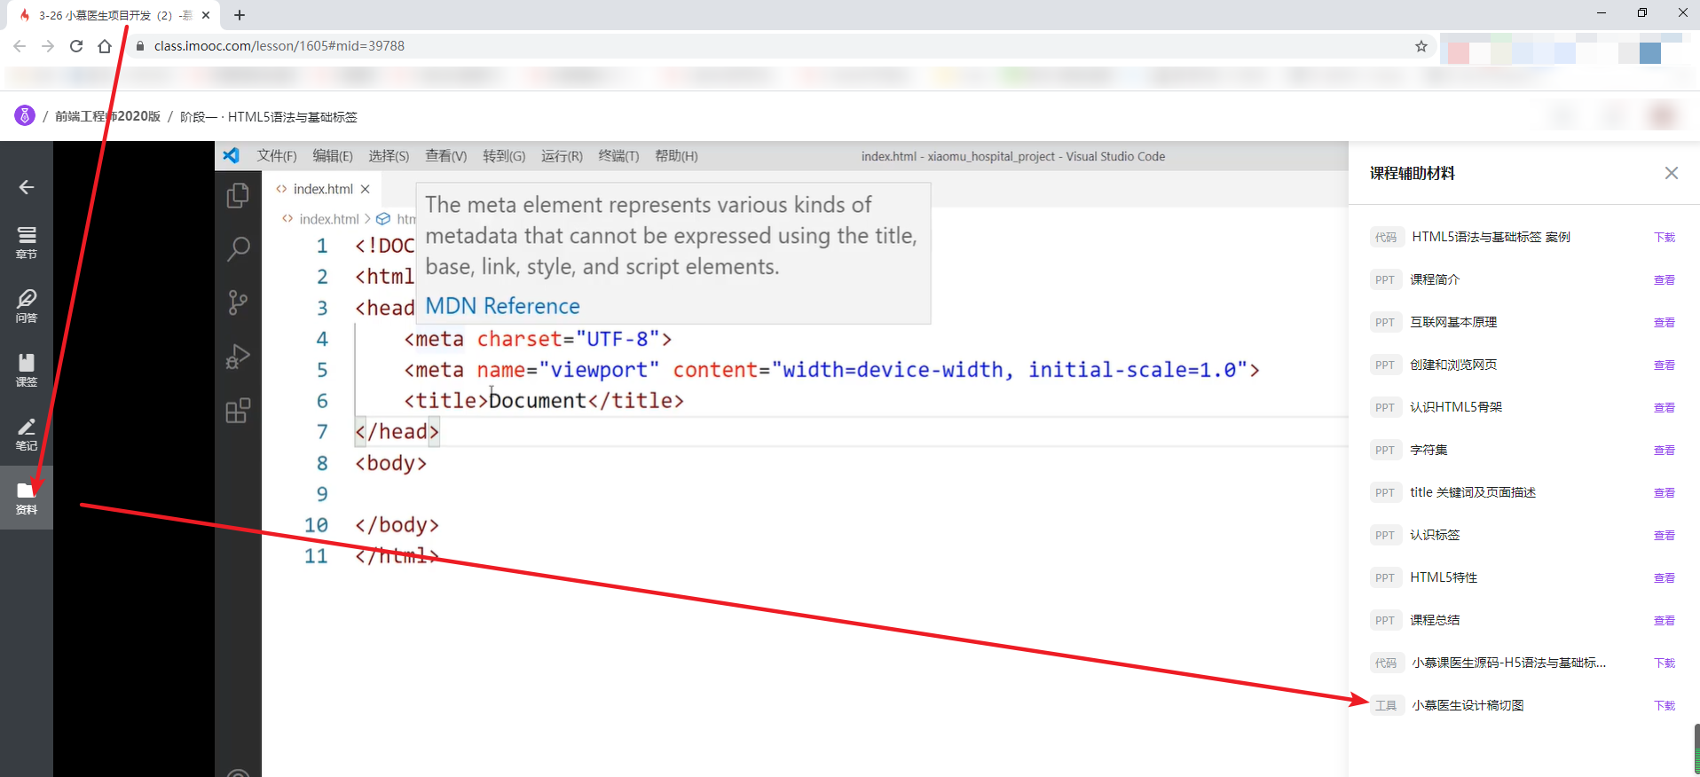
Task: Close the index.html editor tab
Action: [365, 189]
